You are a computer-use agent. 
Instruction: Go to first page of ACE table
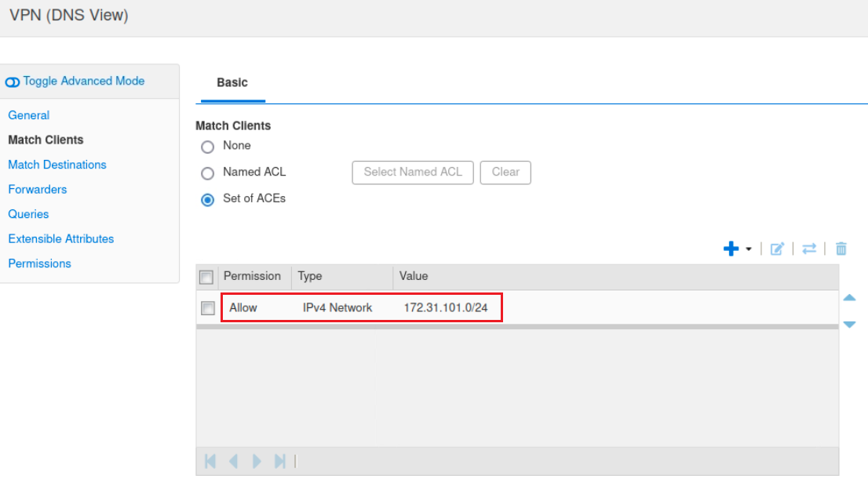pos(210,461)
